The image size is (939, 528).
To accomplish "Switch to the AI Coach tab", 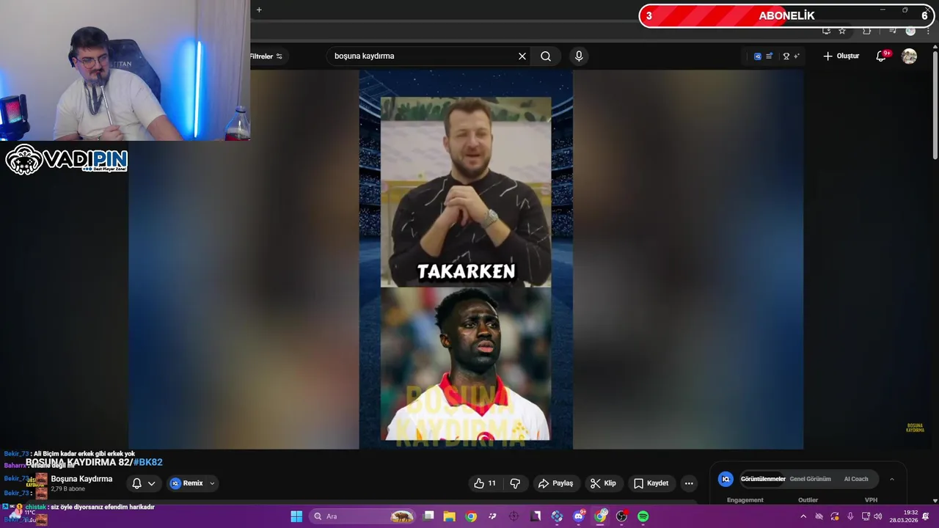I will pos(856,479).
